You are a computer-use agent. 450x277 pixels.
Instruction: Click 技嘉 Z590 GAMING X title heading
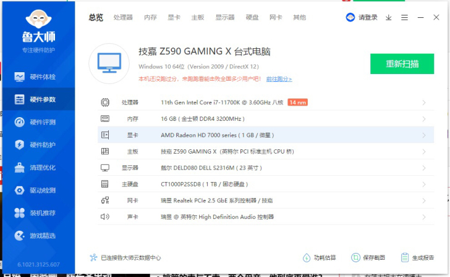(x=205, y=51)
